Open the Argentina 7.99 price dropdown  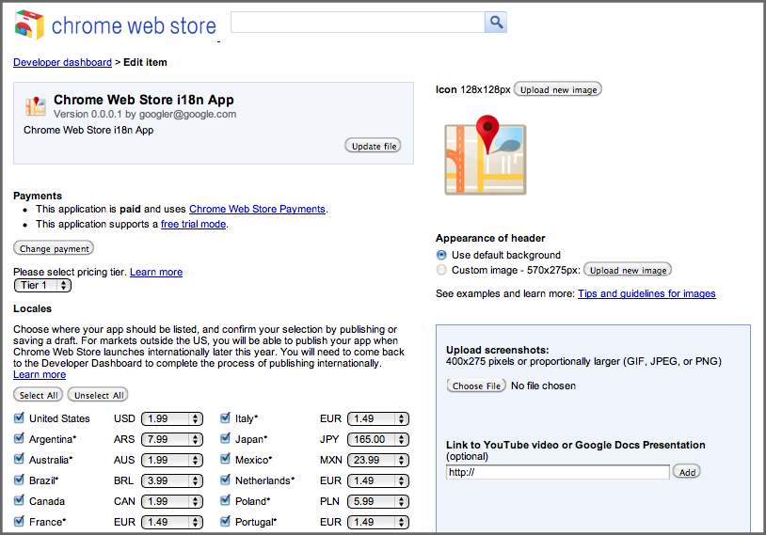[x=173, y=439]
